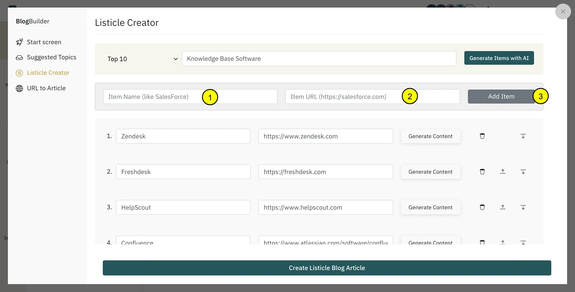Click Generate Items with AI button
The width and height of the screenshot is (575, 292).
point(499,58)
